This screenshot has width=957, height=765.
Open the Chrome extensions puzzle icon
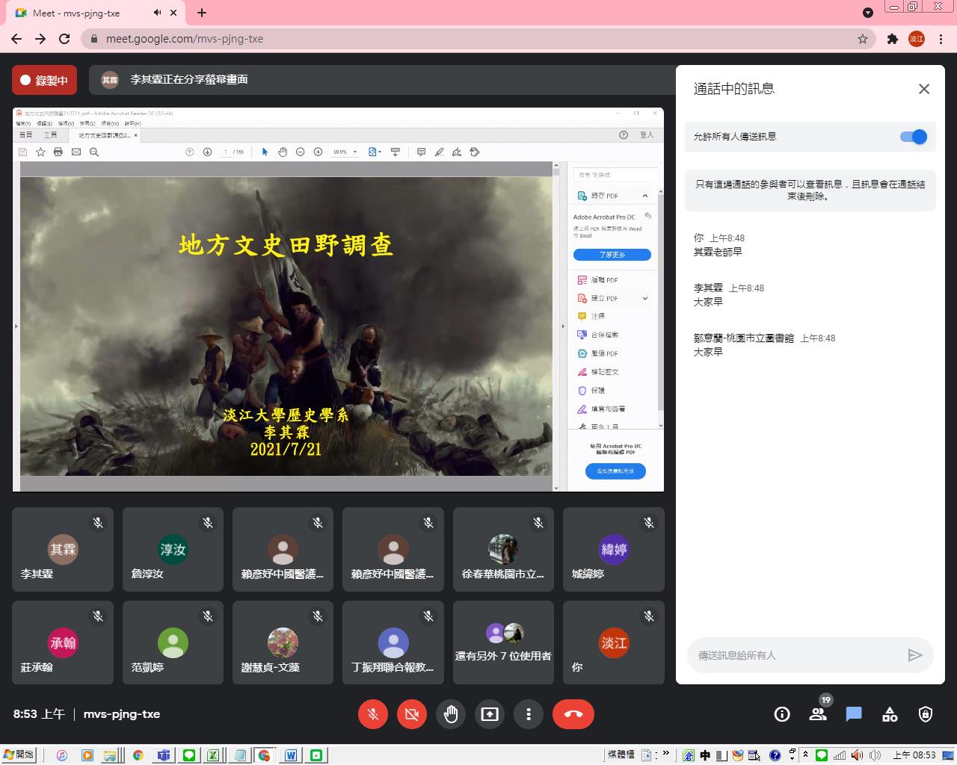coord(892,39)
